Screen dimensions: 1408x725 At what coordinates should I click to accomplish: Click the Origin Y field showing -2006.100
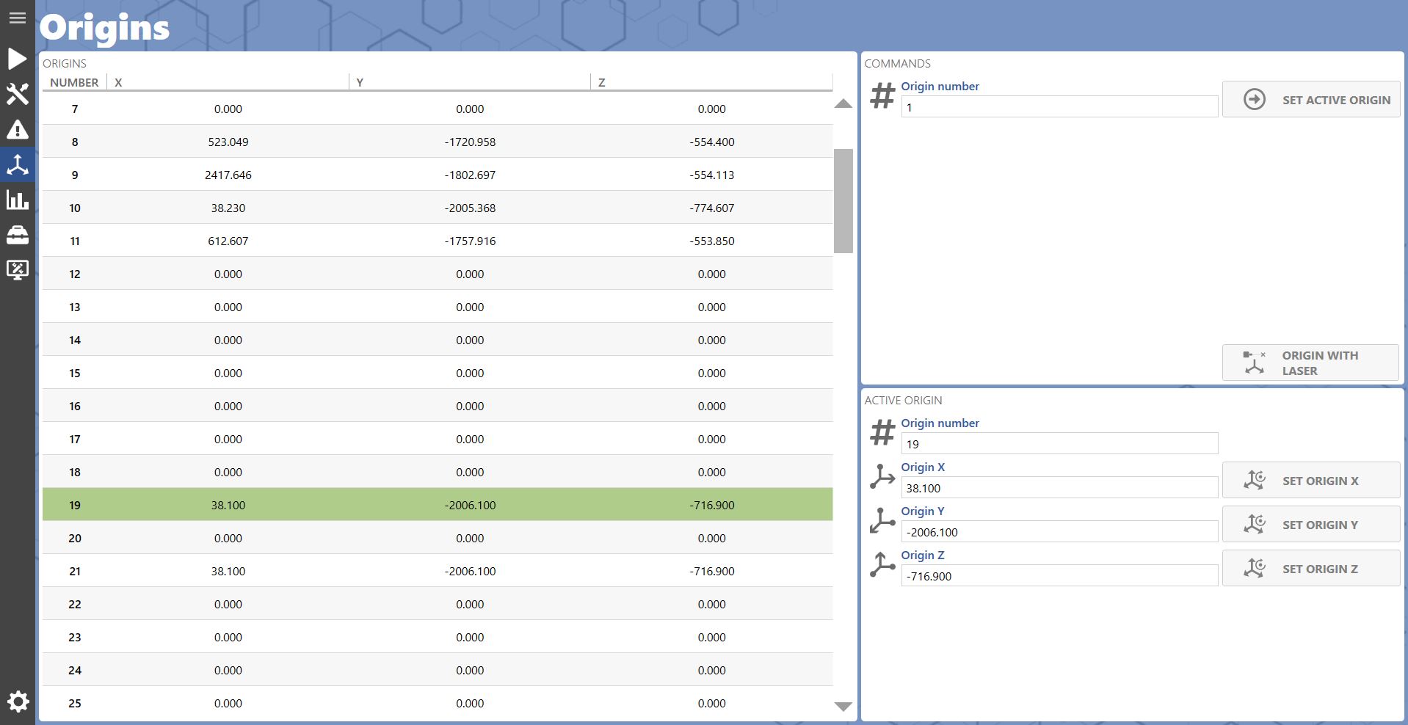pyautogui.click(x=1059, y=532)
